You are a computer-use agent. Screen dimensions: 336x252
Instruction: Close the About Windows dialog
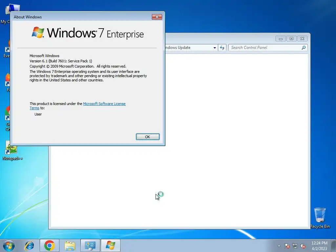coord(157,17)
